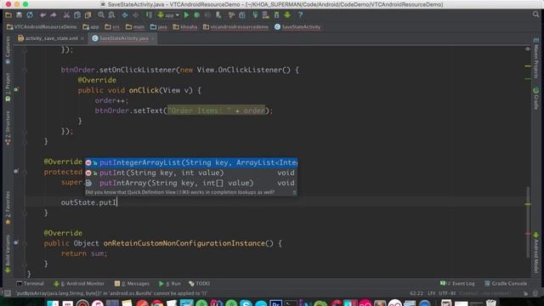The image size is (544, 306).
Task: Open the Project side panel
Action: 8,87
